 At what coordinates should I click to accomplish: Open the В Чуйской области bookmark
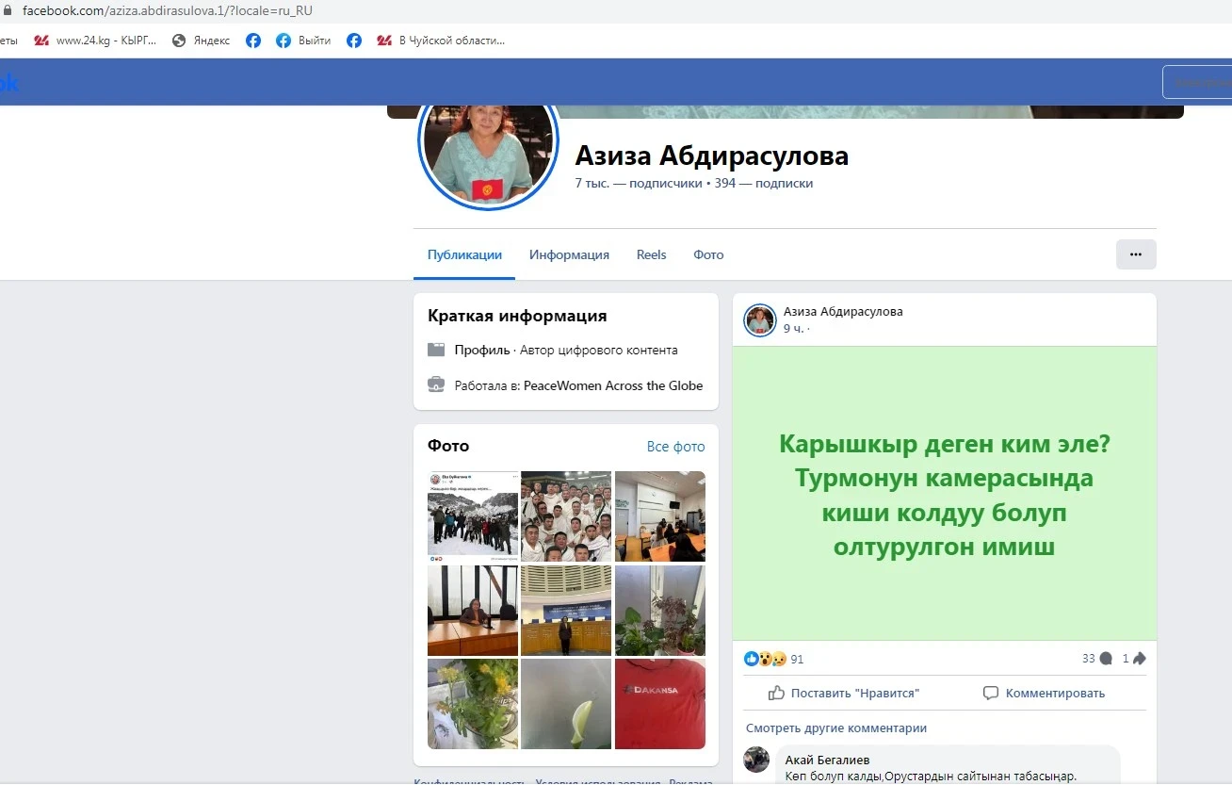pyautogui.click(x=441, y=41)
